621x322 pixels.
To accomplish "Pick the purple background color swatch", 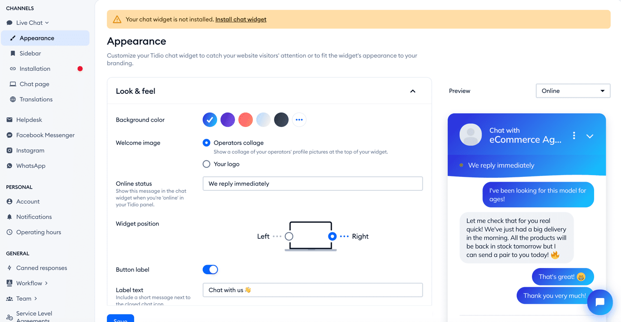I will [x=228, y=120].
